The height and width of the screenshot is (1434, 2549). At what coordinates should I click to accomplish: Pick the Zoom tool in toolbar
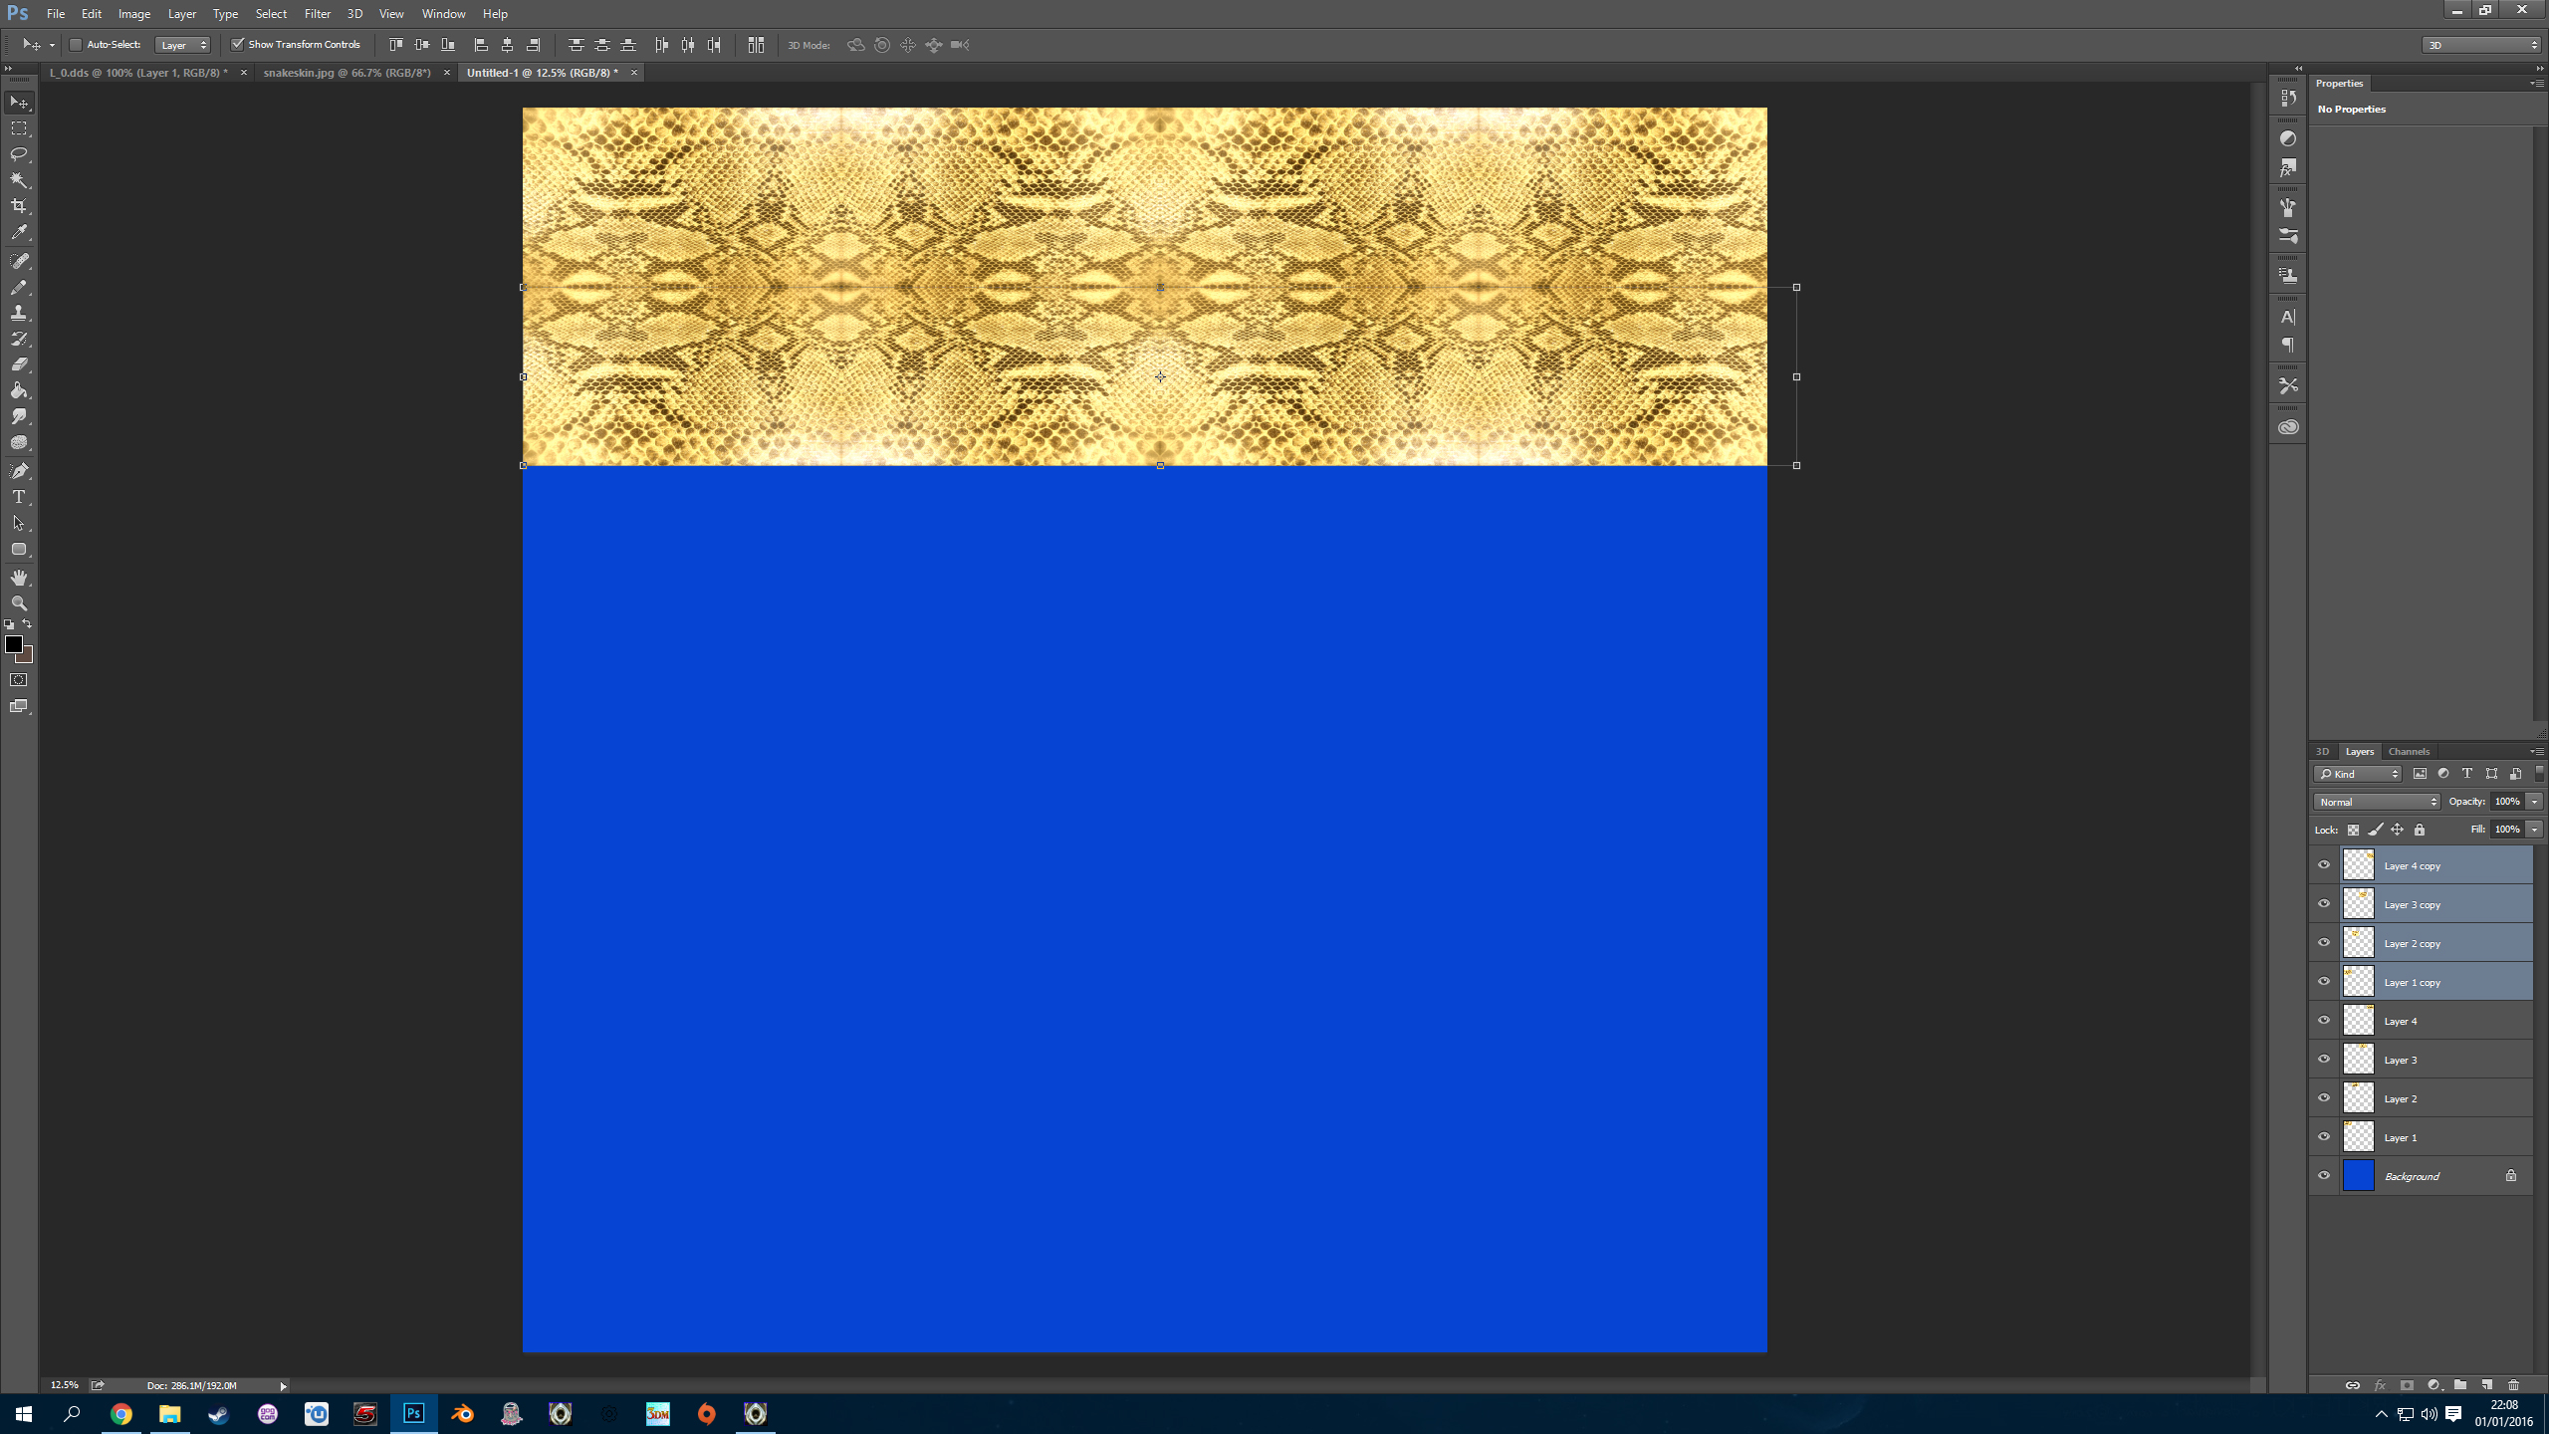(x=19, y=603)
